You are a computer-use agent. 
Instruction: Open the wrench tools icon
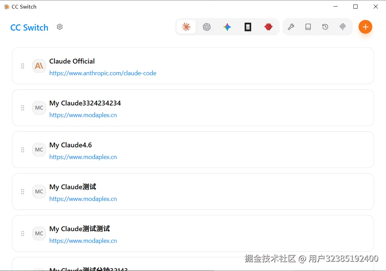click(291, 27)
